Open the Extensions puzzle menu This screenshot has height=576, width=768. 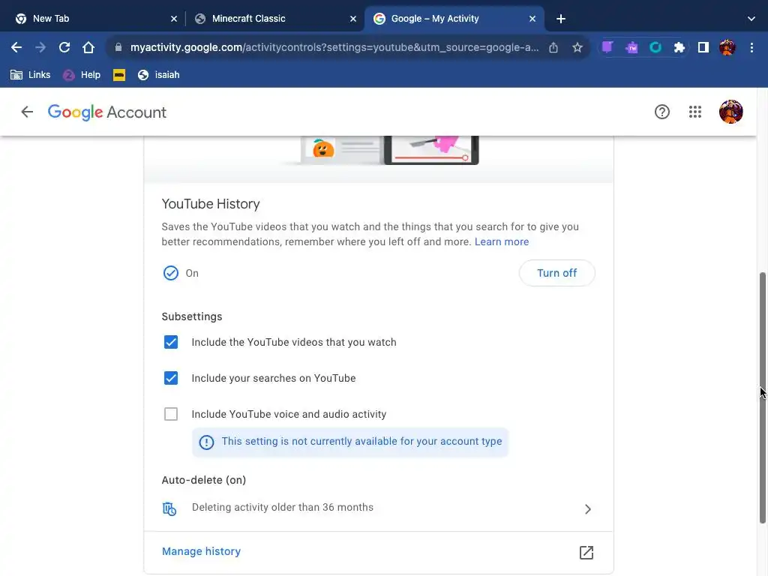[679, 47]
